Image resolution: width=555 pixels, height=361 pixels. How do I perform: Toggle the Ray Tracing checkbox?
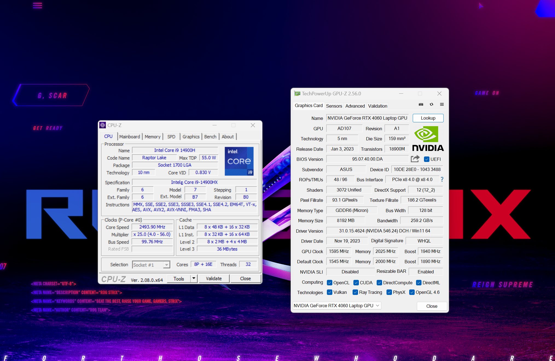355,292
